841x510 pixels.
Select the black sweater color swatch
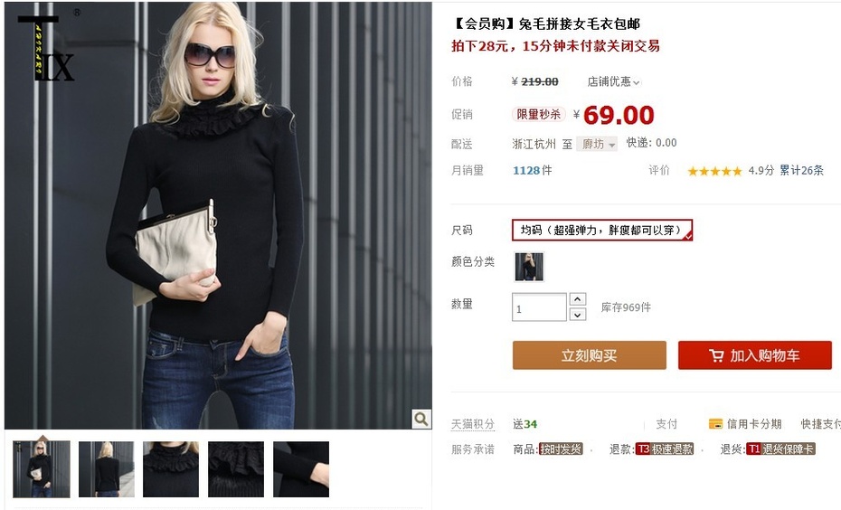pyautogui.click(x=529, y=267)
